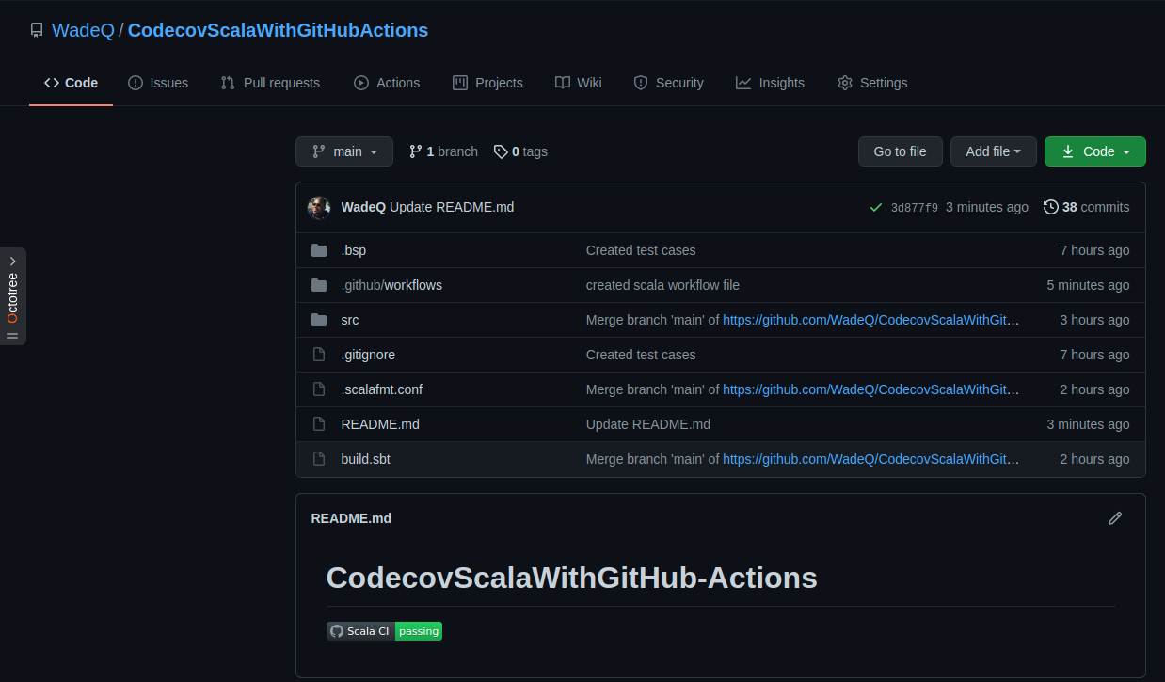Click the src folder icon
1165x682 pixels.
319,320
